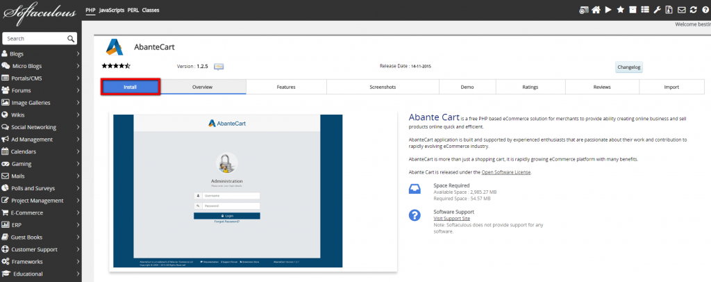Open the Reviews tab
711x282 pixels.
[602, 87]
